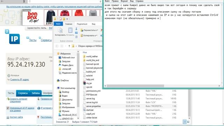Open the recent locations dropdown next to forward arrow
The height and width of the screenshot is (126, 224).
[65, 46]
